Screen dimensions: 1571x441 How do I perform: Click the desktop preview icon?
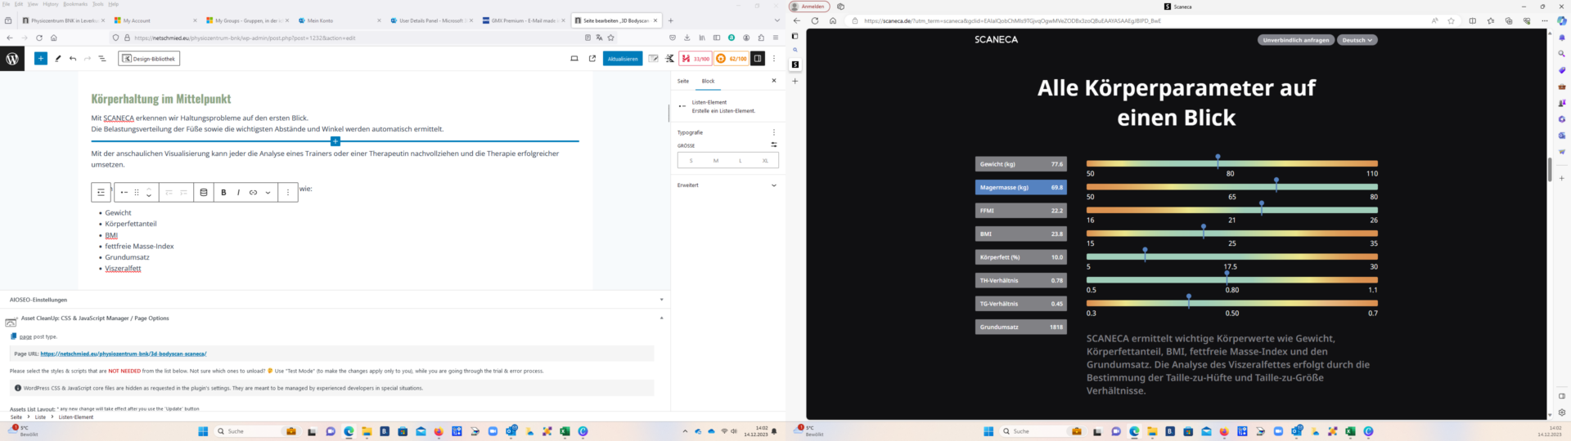pos(574,59)
